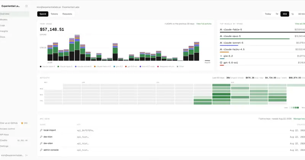305x160 pixels.
Task: Click the $57,148.51 usage total
Action: pyautogui.click(x=52, y=29)
